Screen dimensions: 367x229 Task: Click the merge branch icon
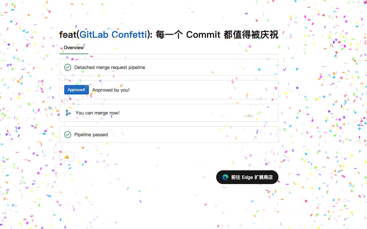pos(68,113)
